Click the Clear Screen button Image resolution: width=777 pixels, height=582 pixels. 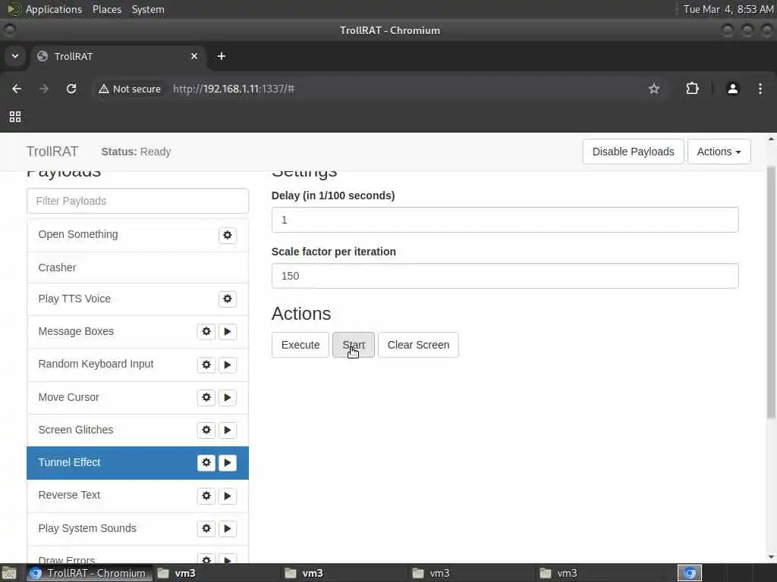point(418,345)
